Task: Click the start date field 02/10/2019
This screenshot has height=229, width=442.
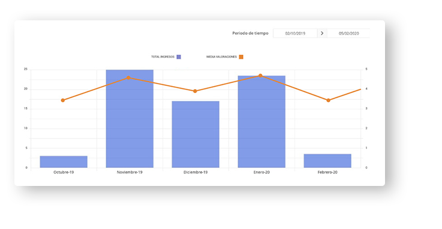Action: click(295, 33)
